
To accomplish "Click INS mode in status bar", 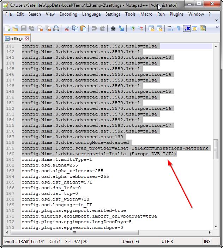I will click(207, 242).
